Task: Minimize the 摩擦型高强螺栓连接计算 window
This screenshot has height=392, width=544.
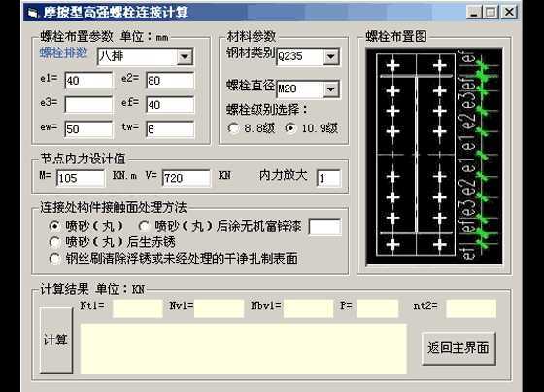Action: (x=474, y=13)
